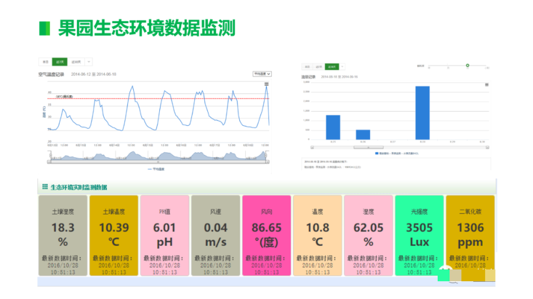This screenshot has height=299, width=533.
Task: Open the 平均温度 dropdown above temperature chart
Action: [262, 74]
